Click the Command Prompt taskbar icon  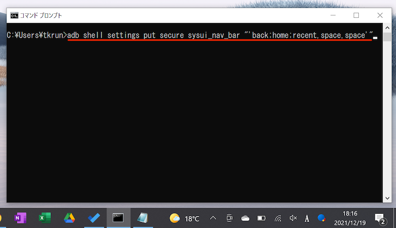118,218
